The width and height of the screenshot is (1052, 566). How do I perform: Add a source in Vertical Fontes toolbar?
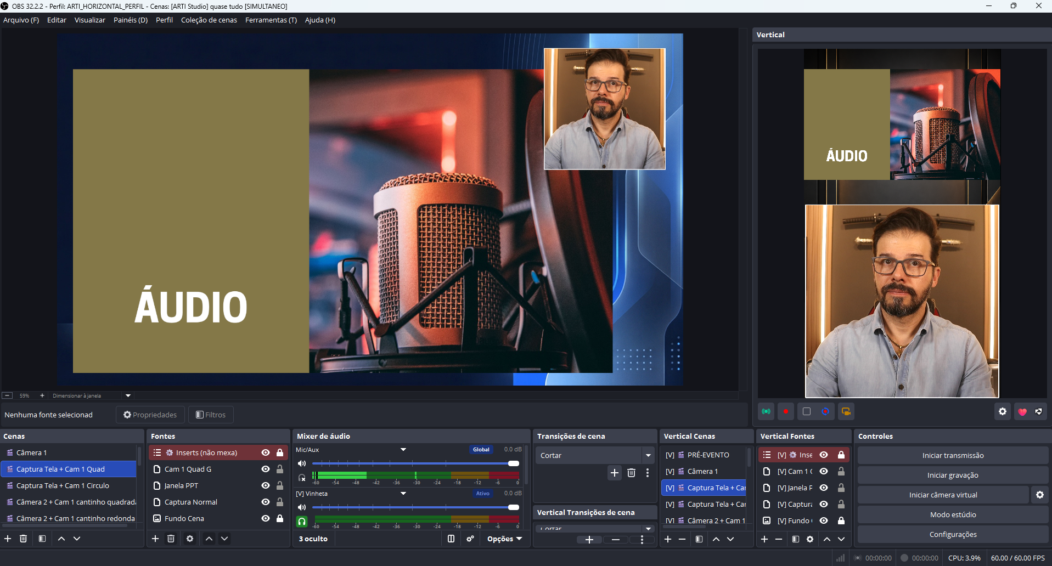pyautogui.click(x=764, y=539)
